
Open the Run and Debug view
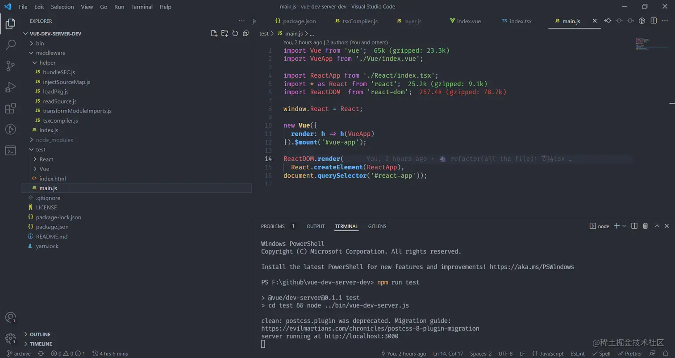[10, 87]
